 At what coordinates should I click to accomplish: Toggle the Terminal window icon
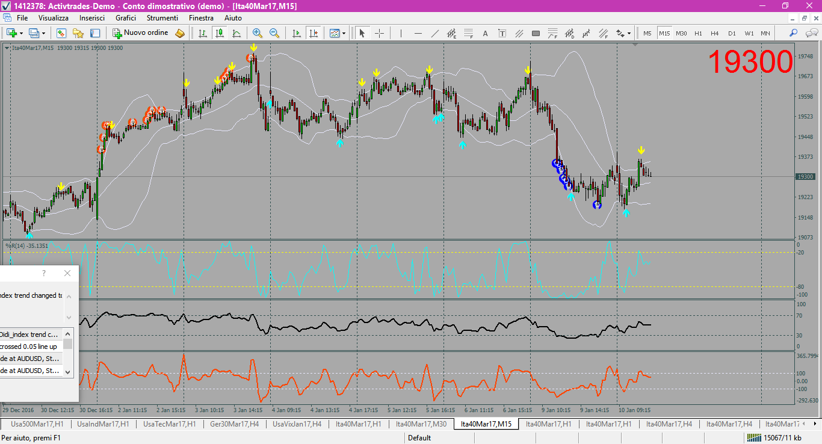click(x=94, y=33)
